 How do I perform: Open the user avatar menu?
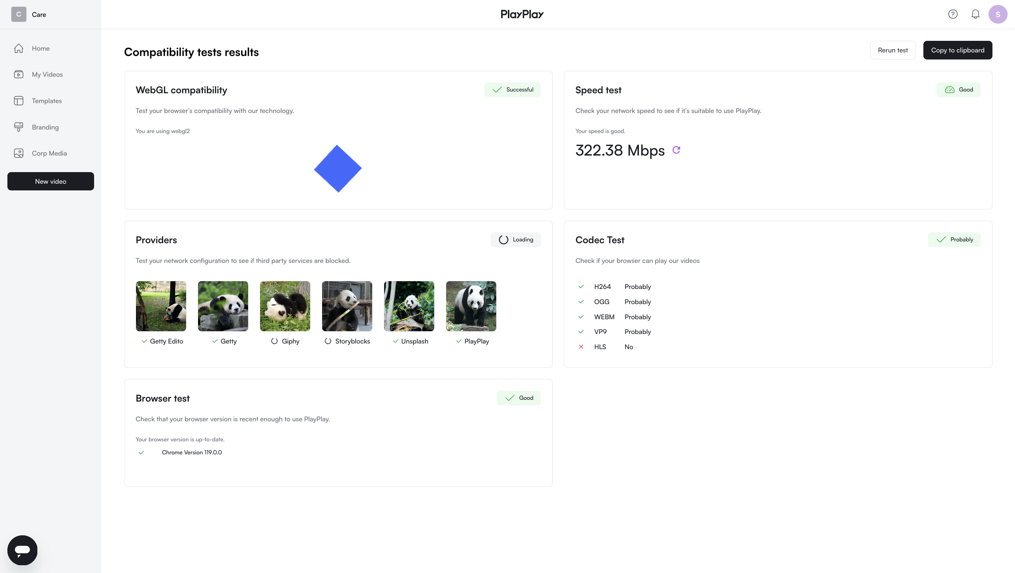point(998,14)
